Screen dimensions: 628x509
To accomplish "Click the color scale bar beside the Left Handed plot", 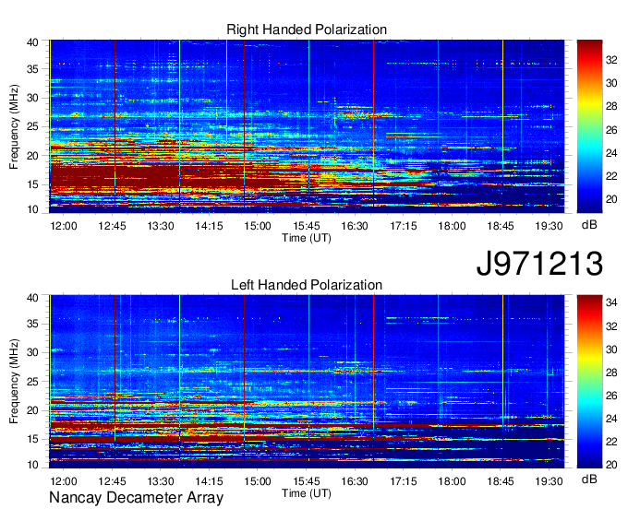I will (x=589, y=382).
